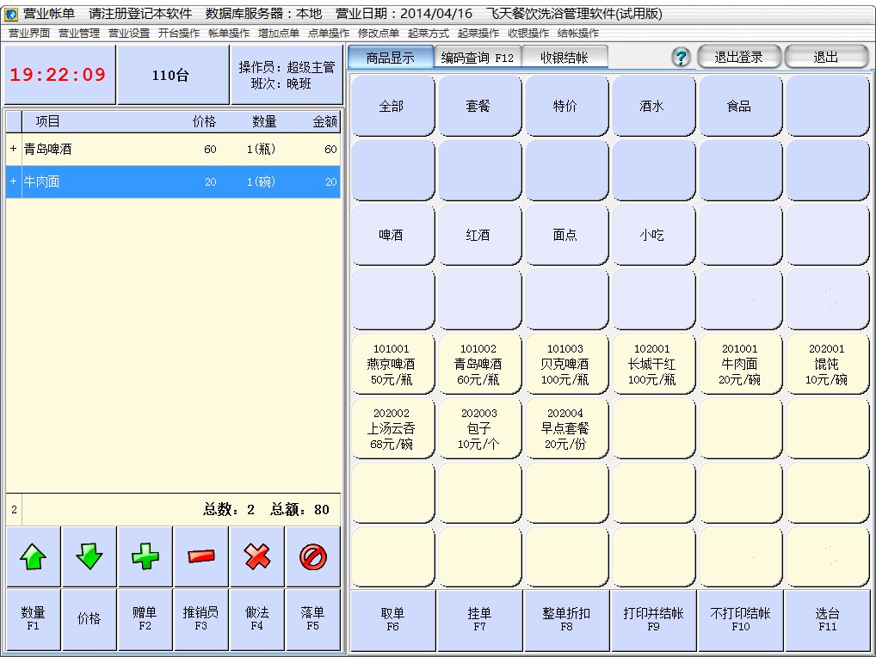Select the 酒水 category button
This screenshot has width=876, height=657.
(652, 106)
